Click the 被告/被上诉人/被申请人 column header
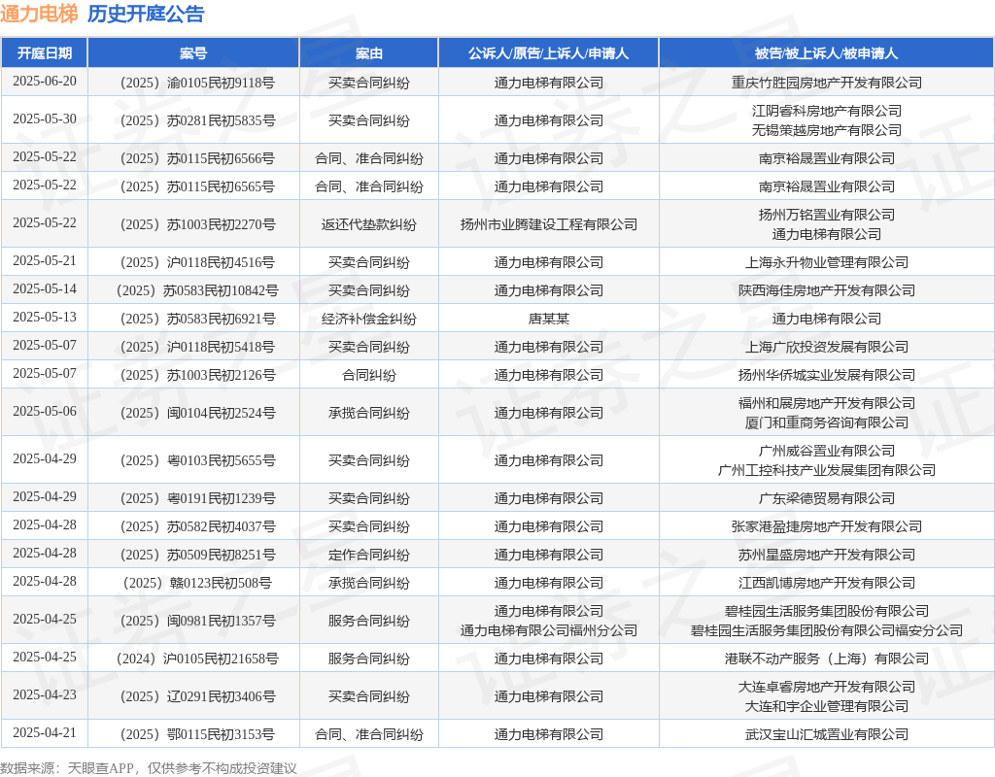Viewport: 995px width, 777px height. [826, 53]
